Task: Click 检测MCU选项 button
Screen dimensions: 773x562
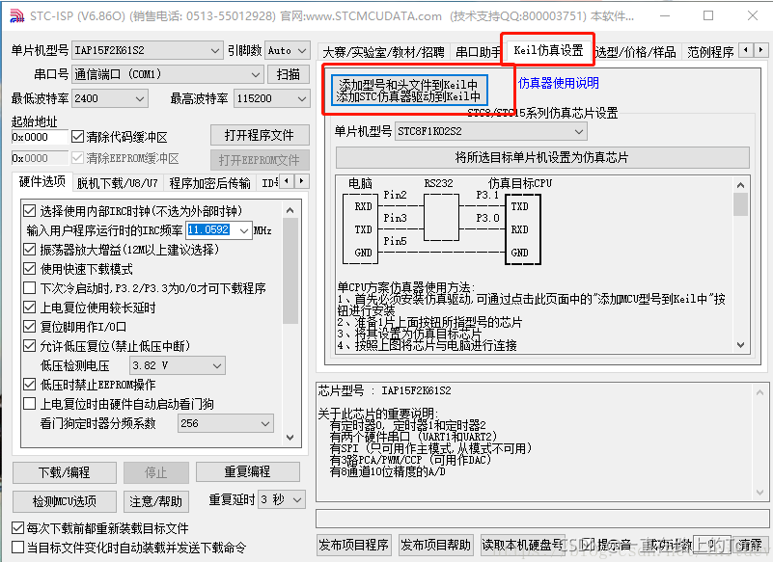Action: point(65,501)
